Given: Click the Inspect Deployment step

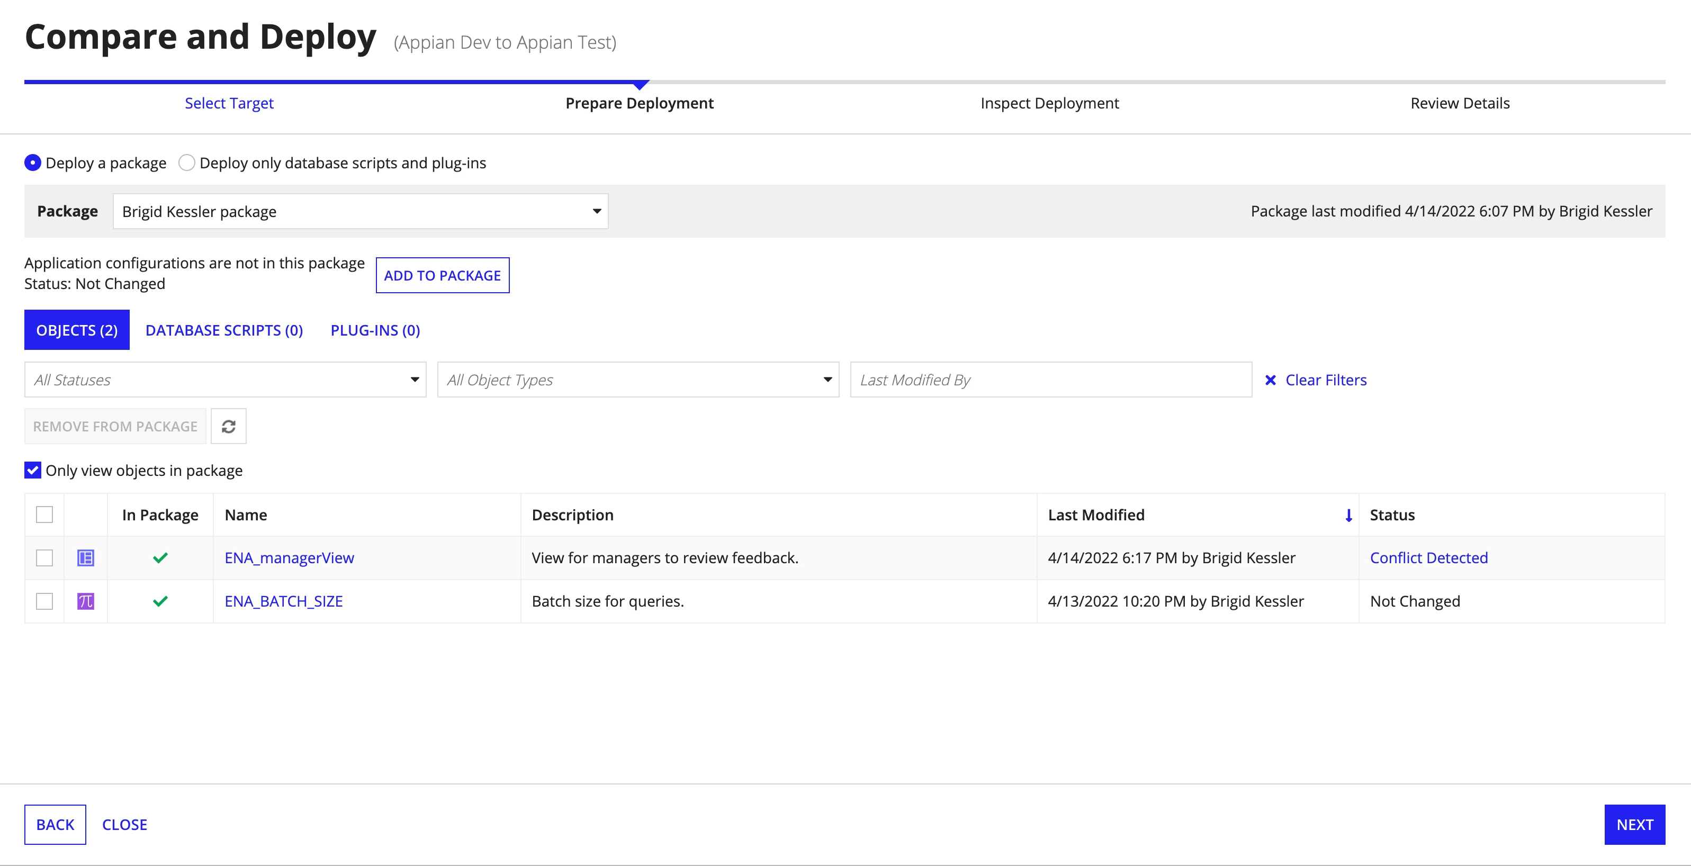Looking at the screenshot, I should click(x=1050, y=103).
